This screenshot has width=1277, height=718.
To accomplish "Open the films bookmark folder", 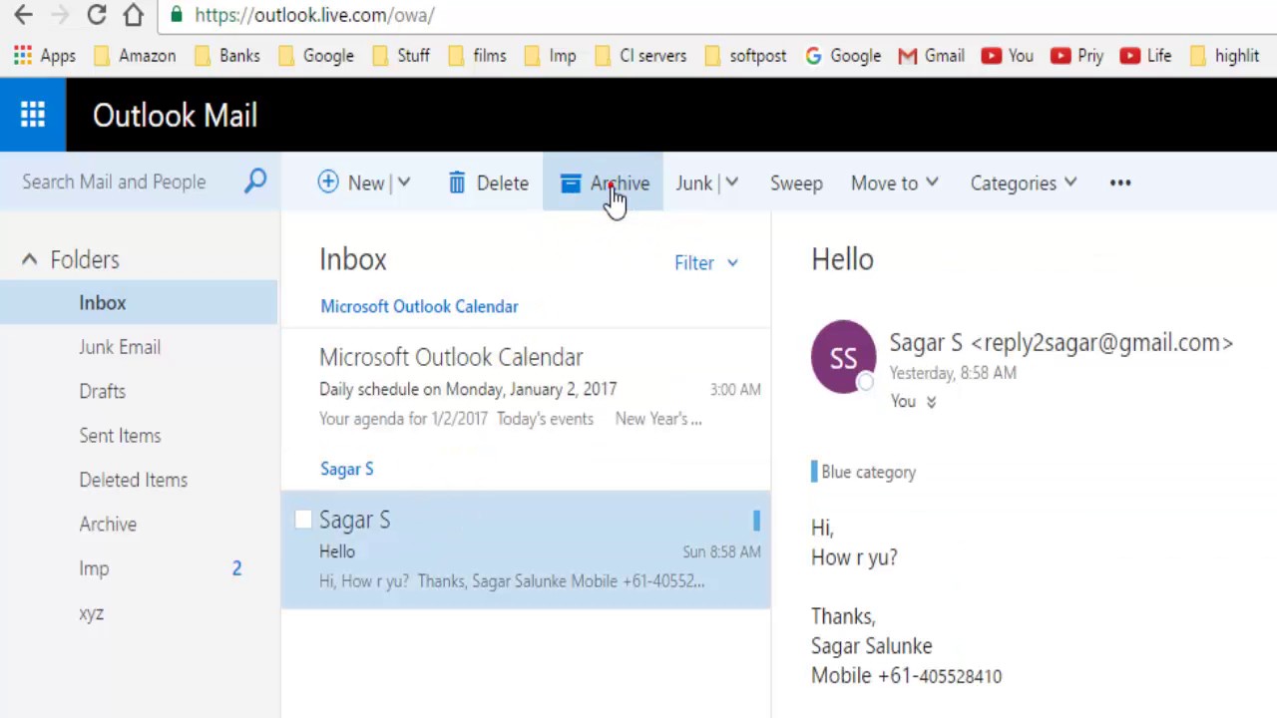I will 477,56.
